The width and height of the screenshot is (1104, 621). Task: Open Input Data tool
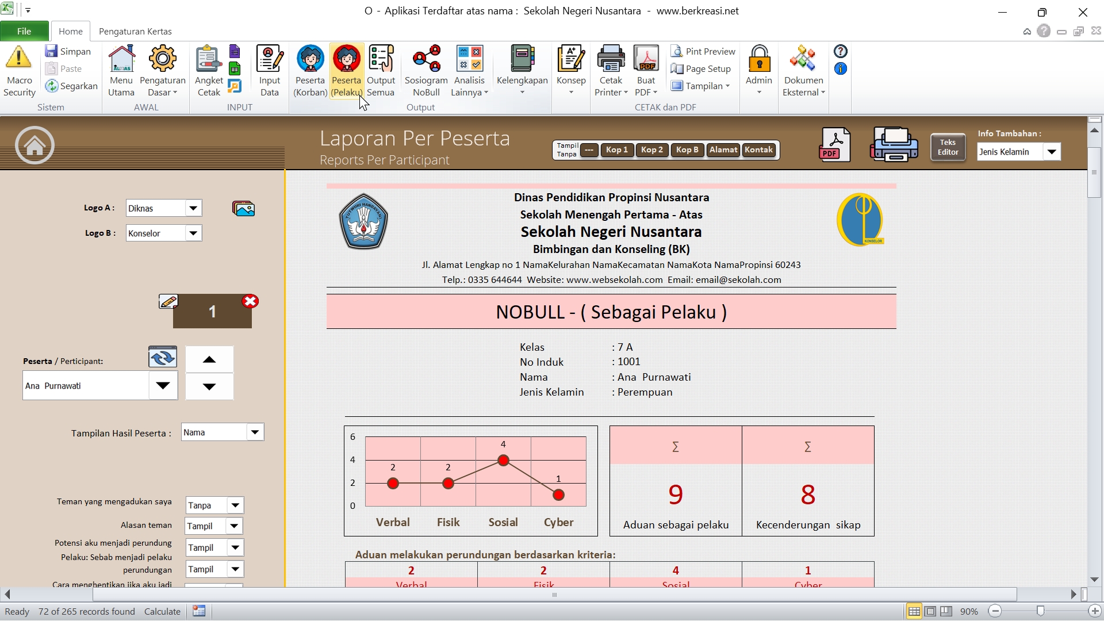click(269, 71)
